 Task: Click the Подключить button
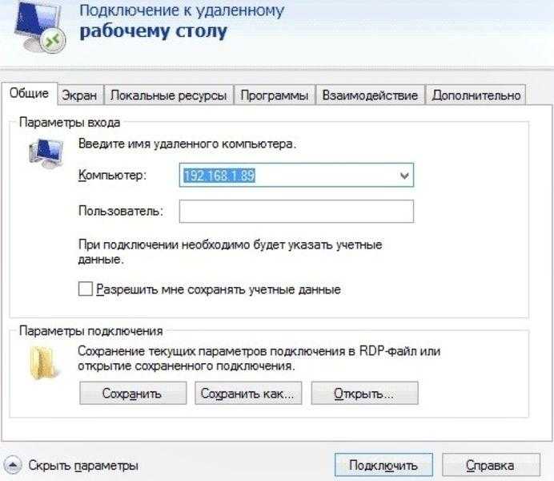point(383,465)
